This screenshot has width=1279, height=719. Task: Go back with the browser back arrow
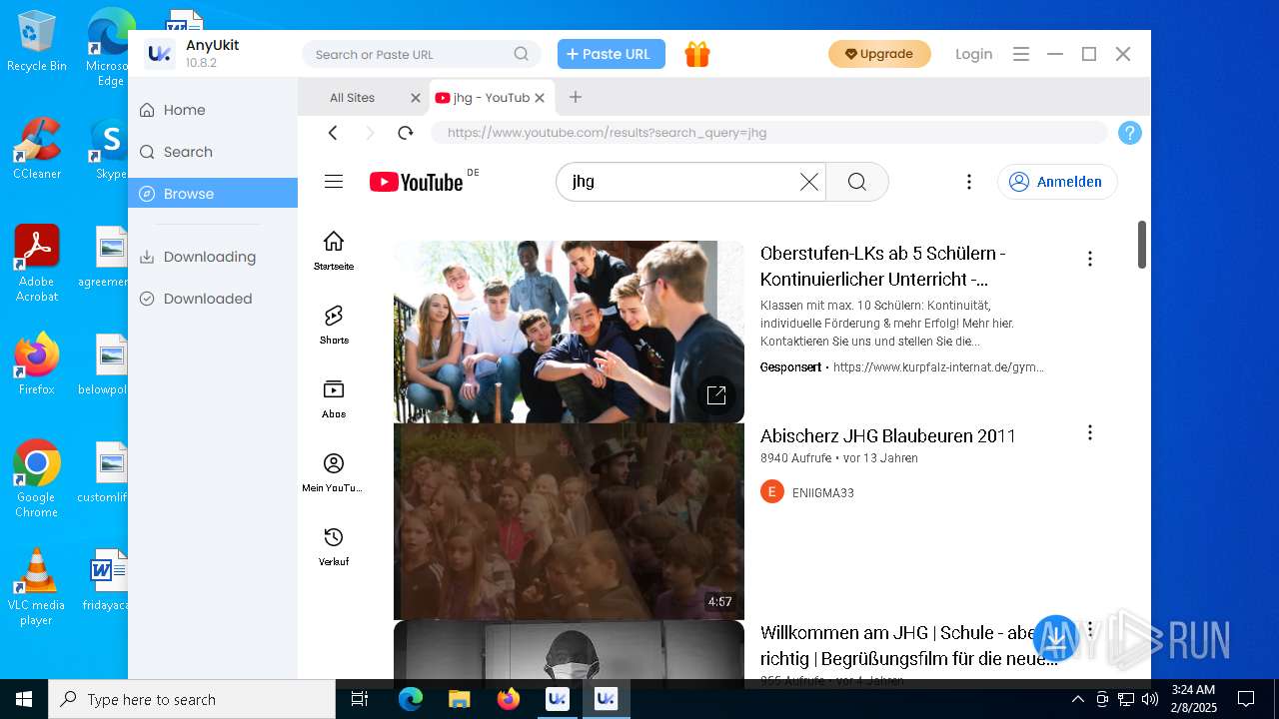point(333,133)
